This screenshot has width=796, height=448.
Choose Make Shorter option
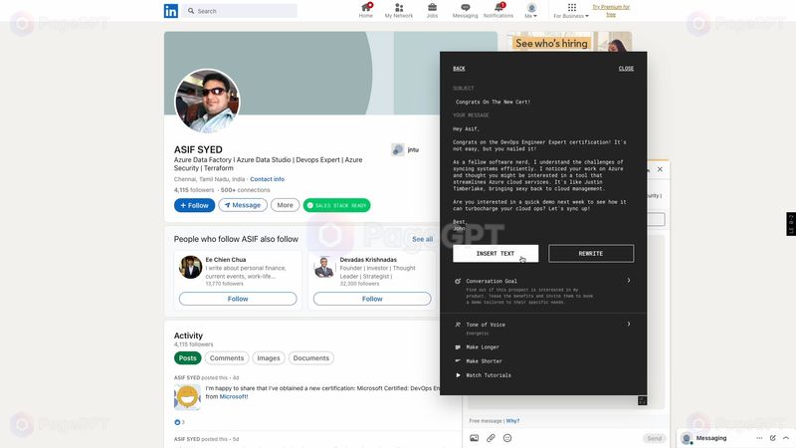point(484,361)
